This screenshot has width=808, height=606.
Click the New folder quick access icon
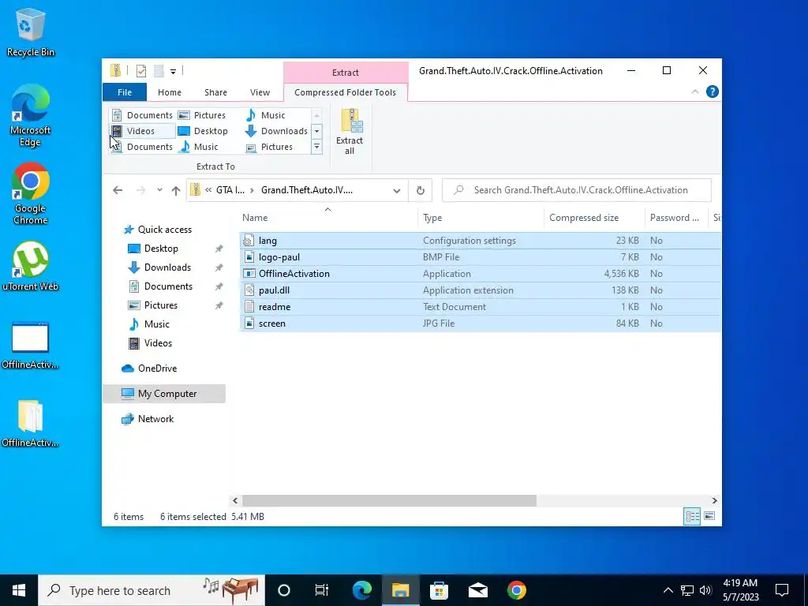pos(159,71)
